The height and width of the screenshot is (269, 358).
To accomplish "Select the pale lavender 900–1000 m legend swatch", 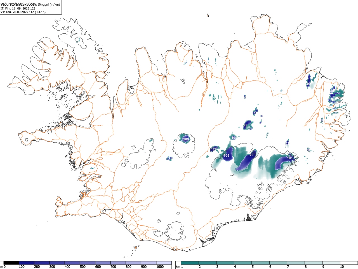I will point(149,263).
